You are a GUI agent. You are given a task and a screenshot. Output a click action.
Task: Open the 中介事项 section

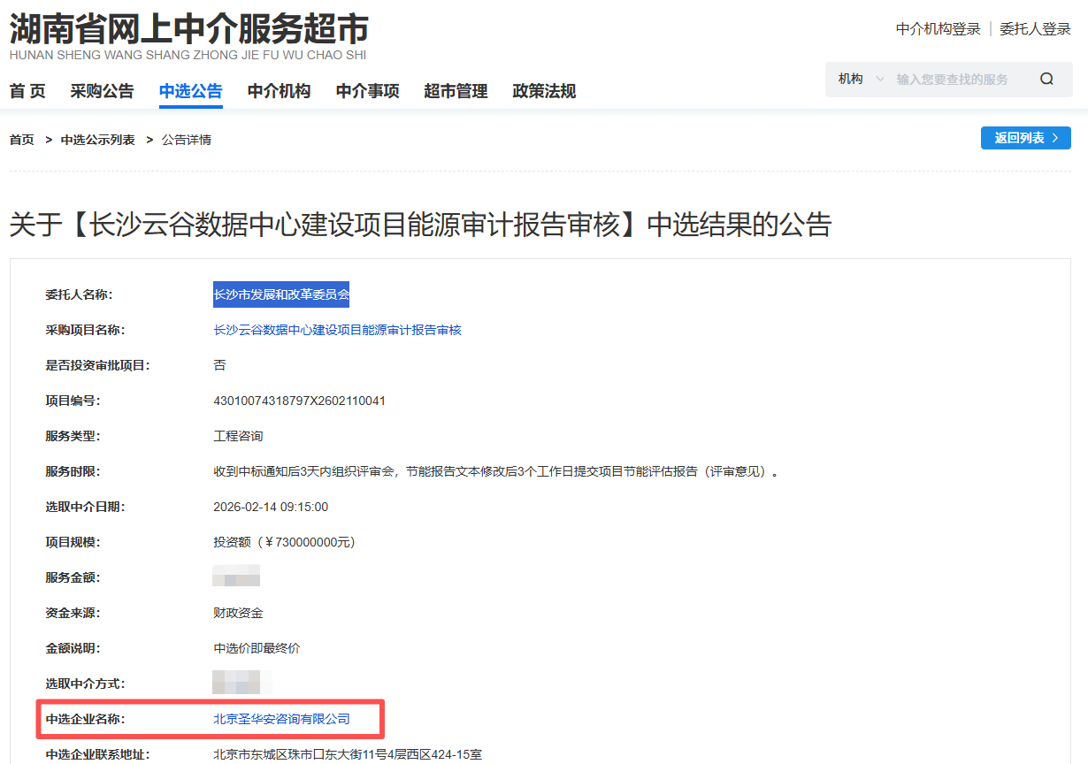point(367,91)
